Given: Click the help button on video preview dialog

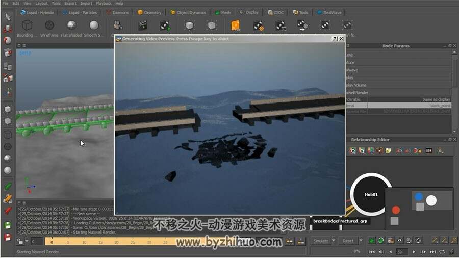Looking at the screenshot, I should tap(335, 39).
